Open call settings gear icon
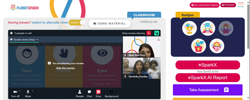This screenshot has height=100, width=250. (11, 33)
